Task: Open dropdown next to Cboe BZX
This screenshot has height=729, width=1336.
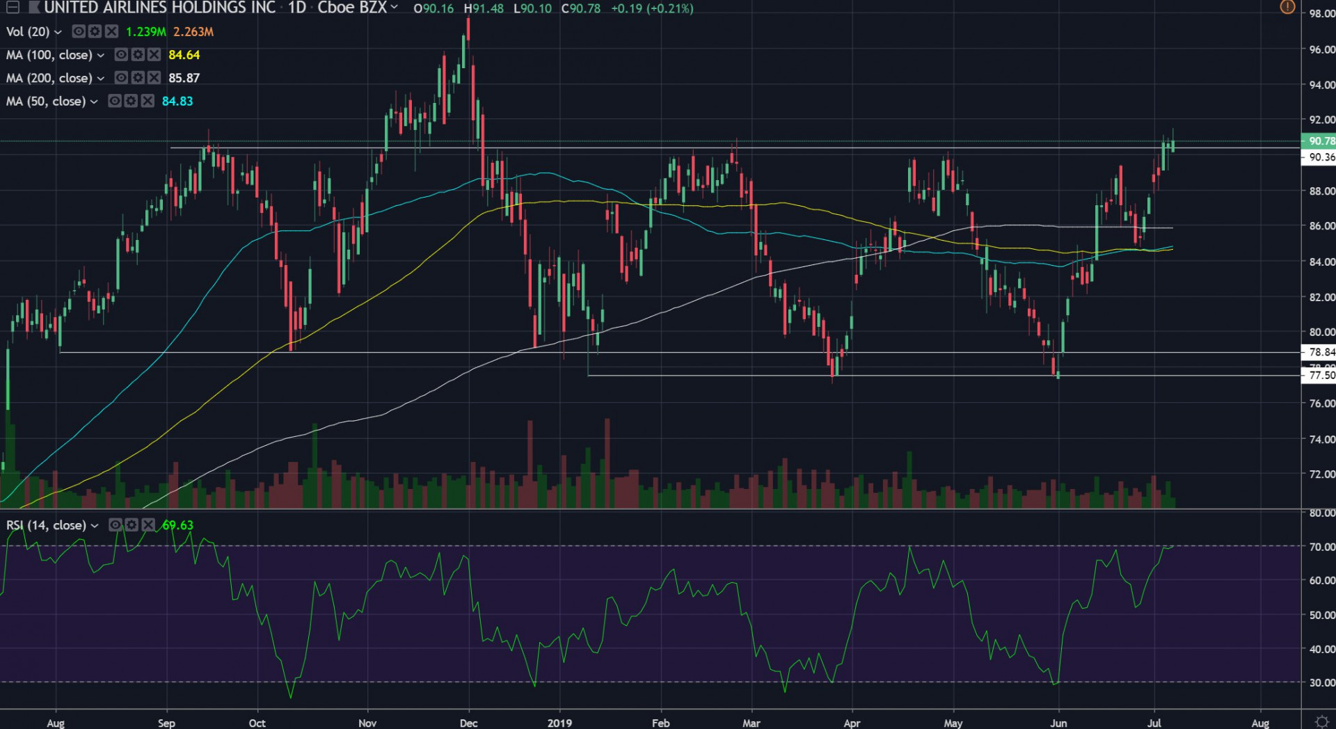Action: click(x=395, y=8)
